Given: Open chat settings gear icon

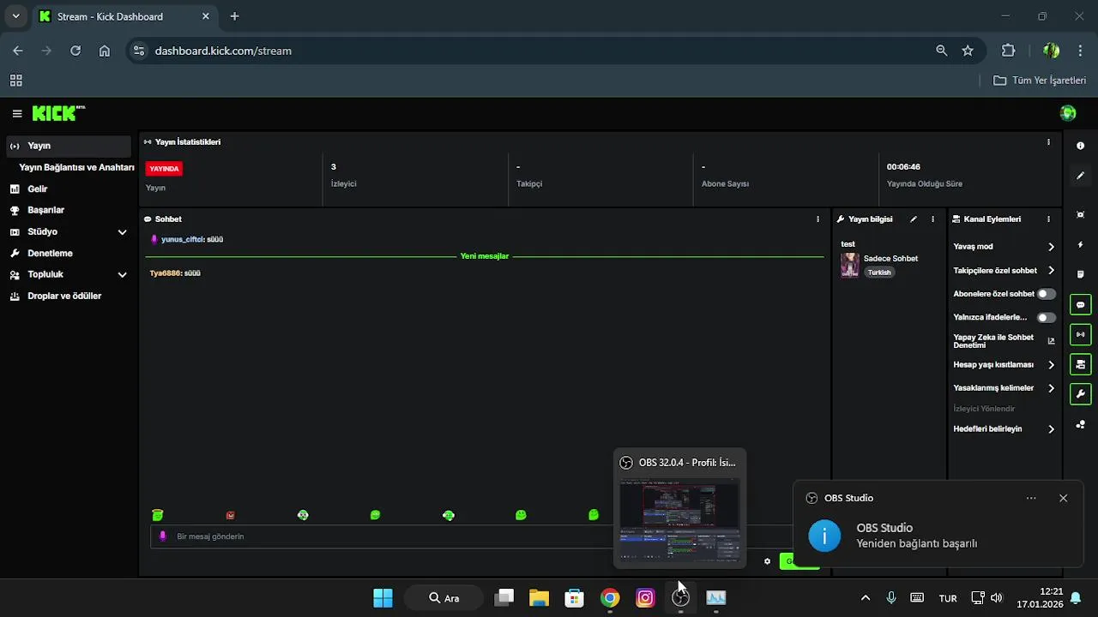Looking at the screenshot, I should (x=767, y=562).
